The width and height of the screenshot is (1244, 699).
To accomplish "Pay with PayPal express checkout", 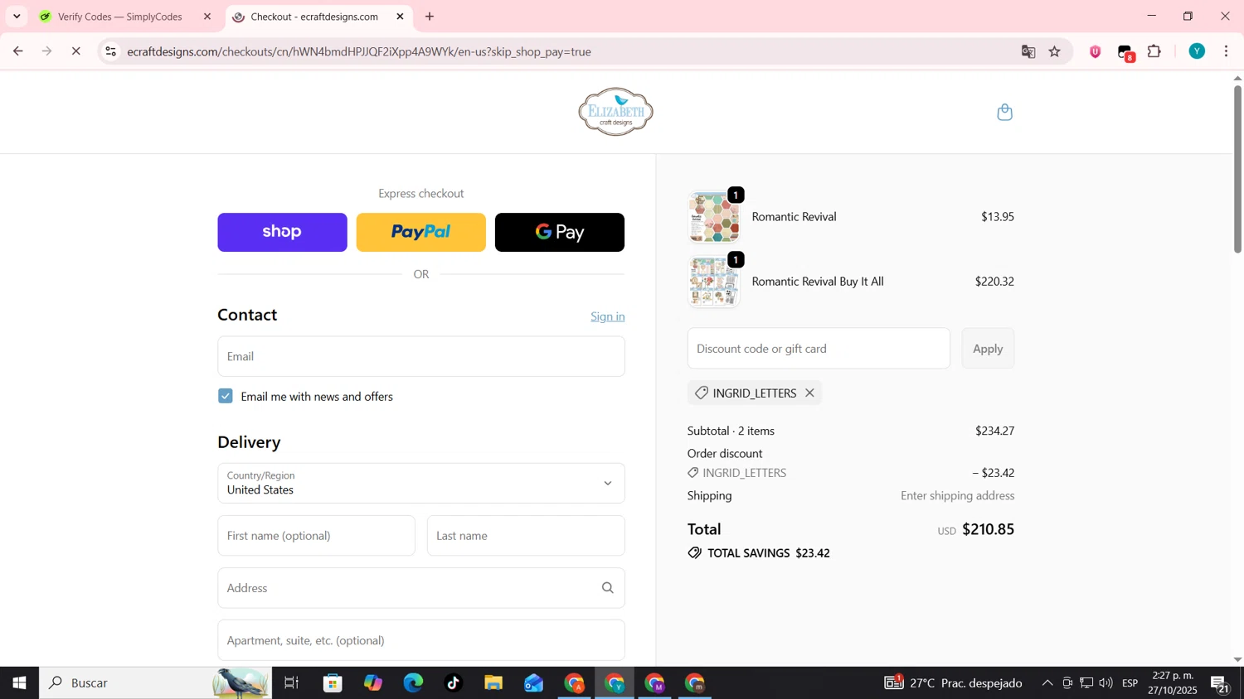I will 421,233.
